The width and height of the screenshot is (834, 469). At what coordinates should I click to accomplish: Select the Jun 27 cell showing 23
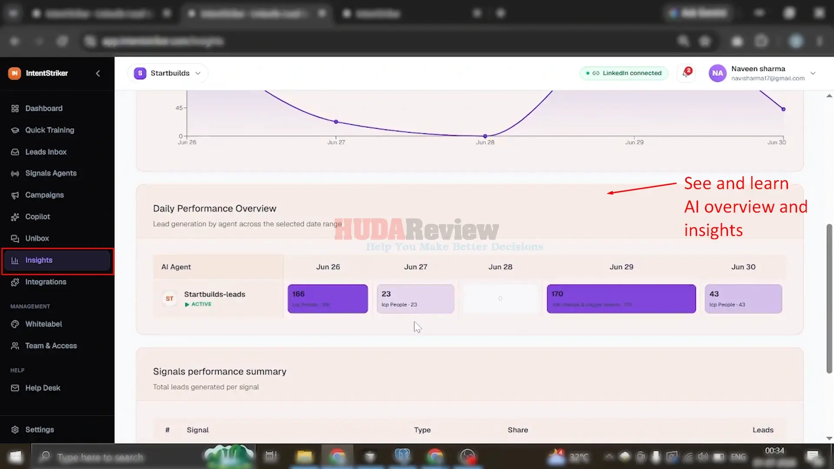415,299
